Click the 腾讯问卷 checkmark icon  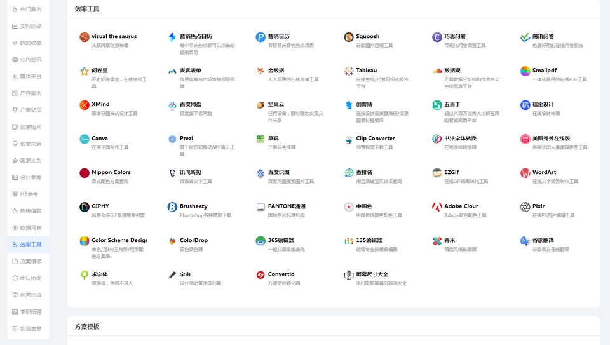pos(525,37)
